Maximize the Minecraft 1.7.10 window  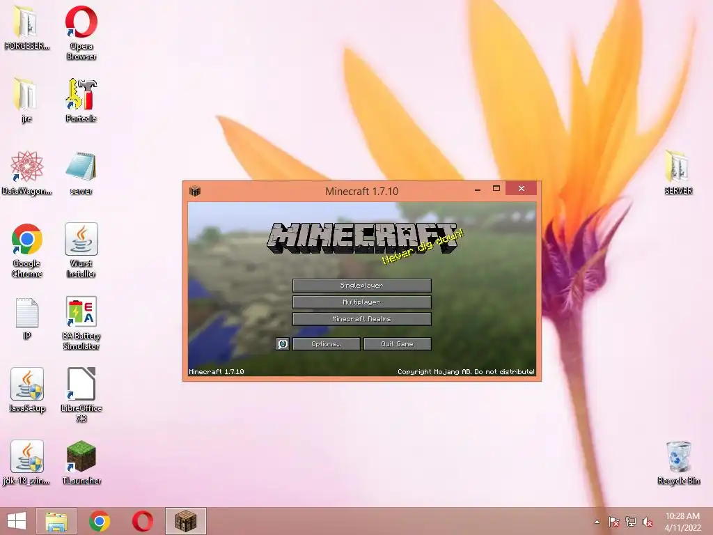coord(496,189)
